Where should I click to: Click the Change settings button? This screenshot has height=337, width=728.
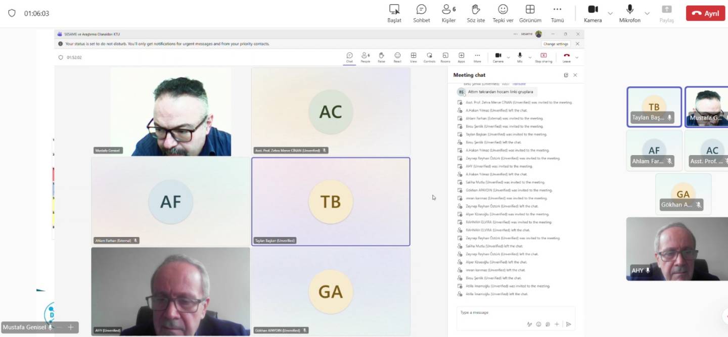(556, 44)
